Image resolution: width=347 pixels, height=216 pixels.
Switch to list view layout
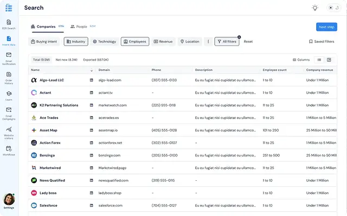pyautogui.click(x=319, y=60)
